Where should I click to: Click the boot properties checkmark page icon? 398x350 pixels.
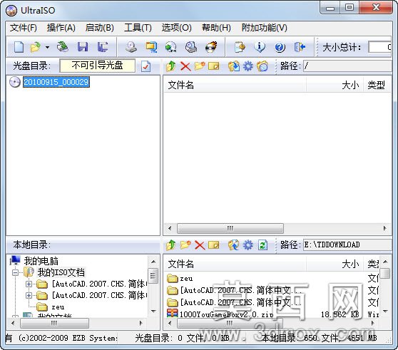coord(146,66)
